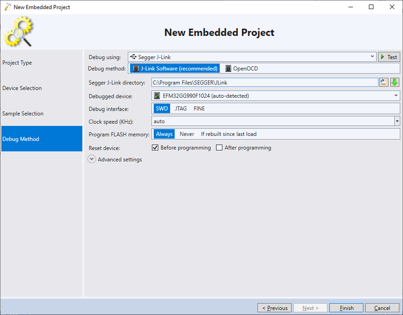Go to Device Selection step
The height and width of the screenshot is (315, 403).
coord(42,88)
